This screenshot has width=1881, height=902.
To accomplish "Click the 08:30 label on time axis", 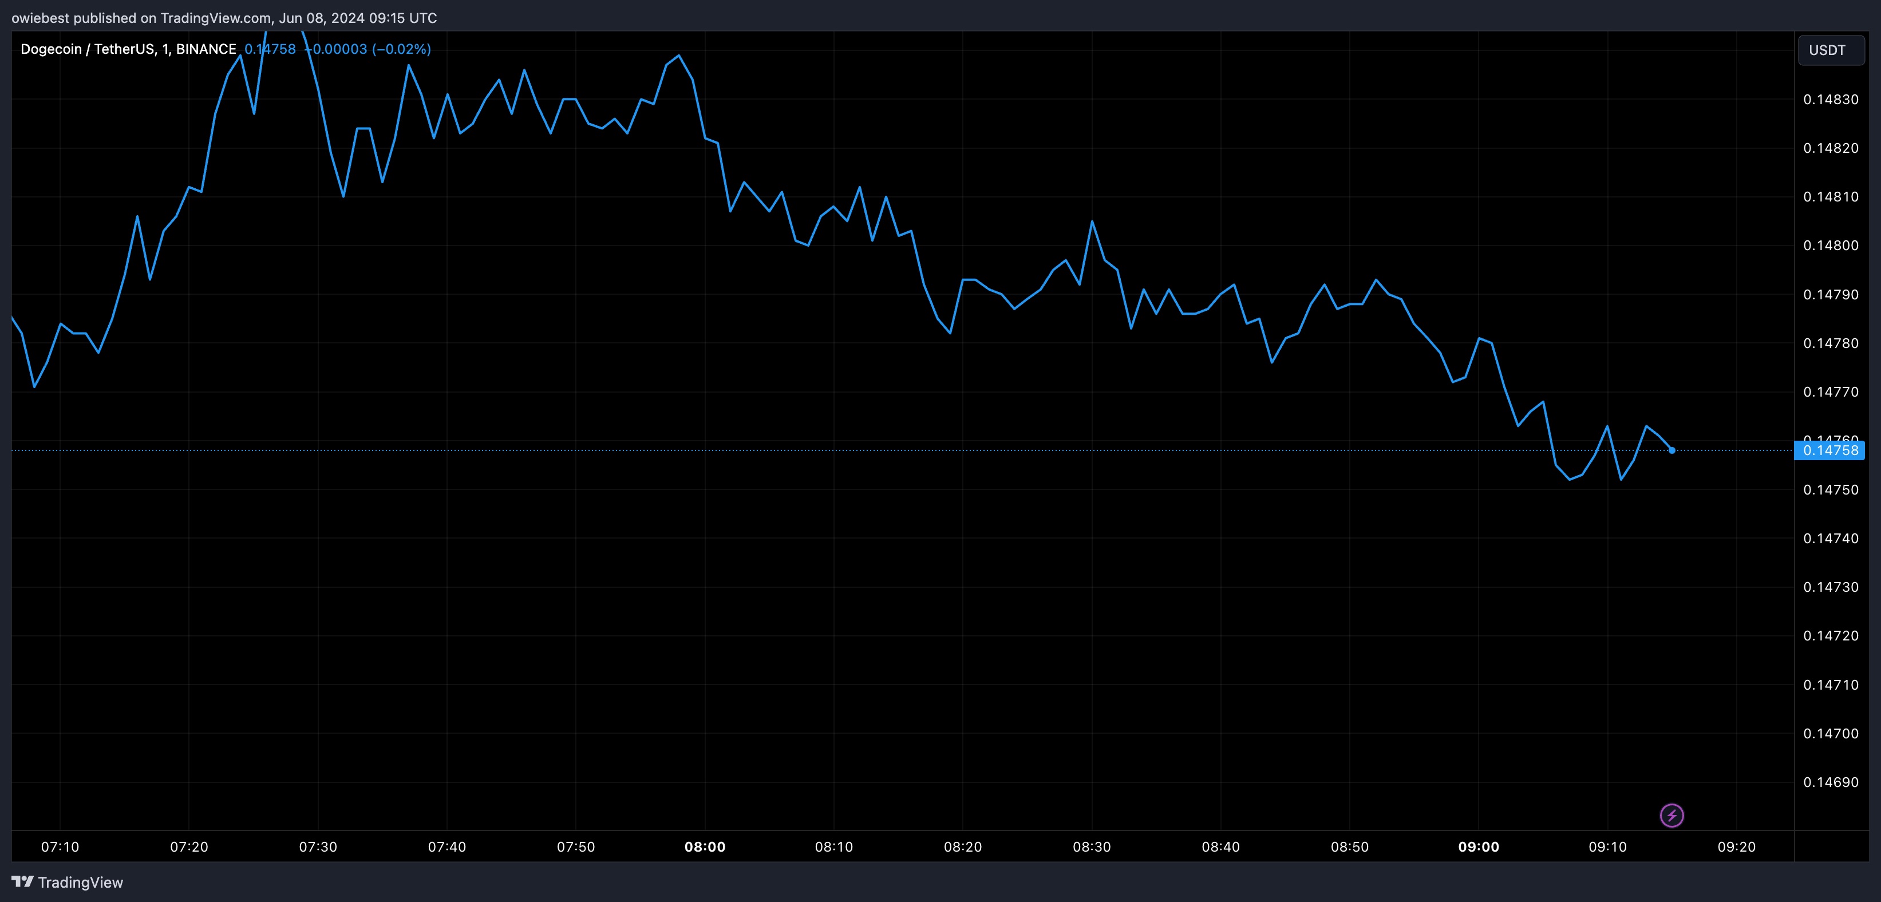I will coord(1092,846).
